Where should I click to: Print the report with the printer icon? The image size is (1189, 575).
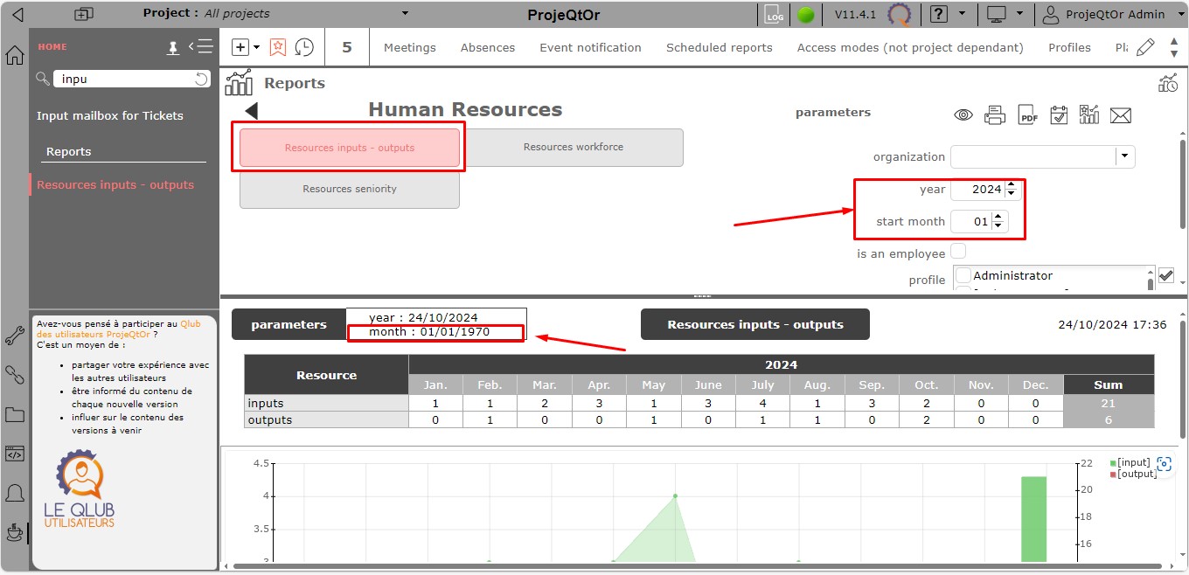pyautogui.click(x=995, y=115)
